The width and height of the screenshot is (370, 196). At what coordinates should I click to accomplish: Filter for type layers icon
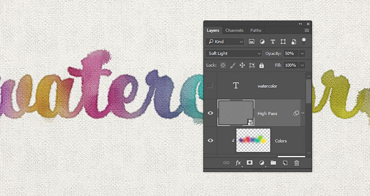[273, 42]
